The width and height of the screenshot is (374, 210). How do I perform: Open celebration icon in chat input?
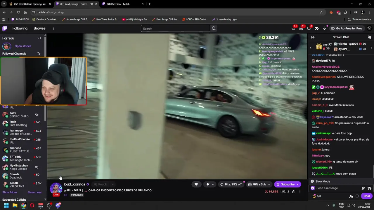[363, 188]
